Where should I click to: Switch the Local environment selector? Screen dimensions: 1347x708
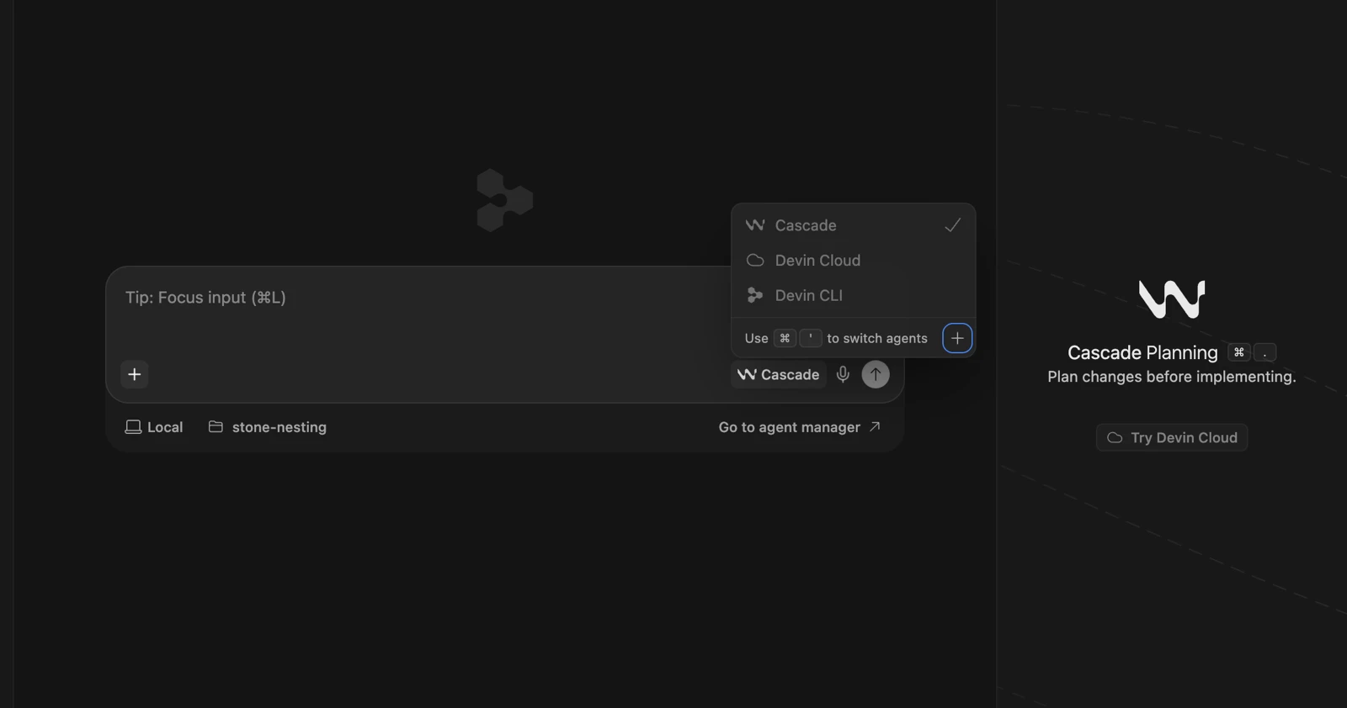[x=154, y=427]
